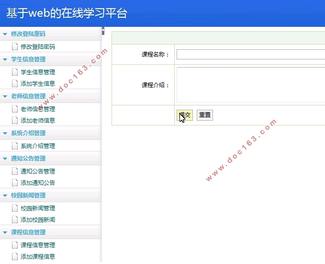Image resolution: width=325 pixels, height=264 pixels.
Task: Click the 课程信息管理 section header text
Action: [28, 232]
